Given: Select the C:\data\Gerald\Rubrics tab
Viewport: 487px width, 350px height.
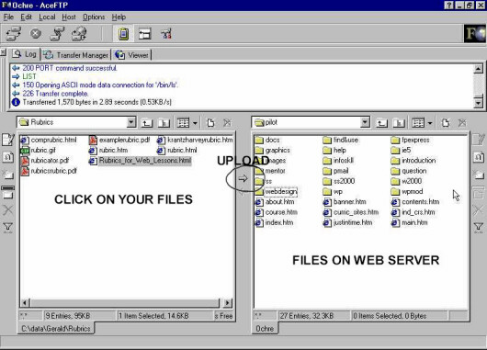Looking at the screenshot, I should (x=56, y=328).
